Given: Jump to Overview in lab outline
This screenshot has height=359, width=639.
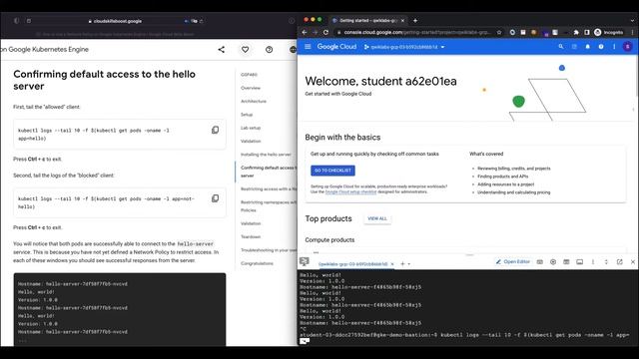Looking at the screenshot, I should click(251, 88).
